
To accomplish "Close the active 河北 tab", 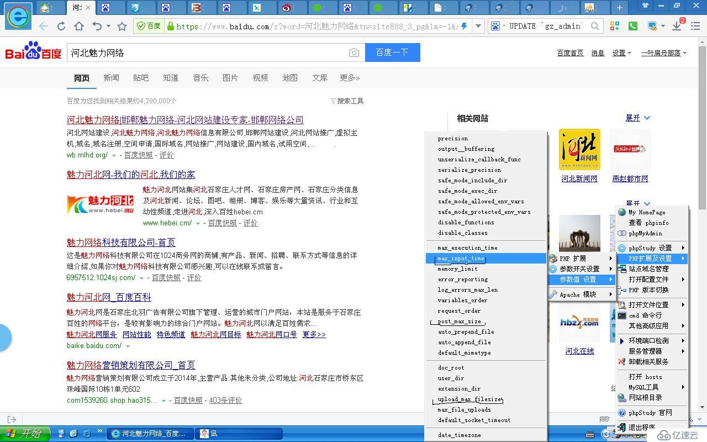I will pos(88,8).
